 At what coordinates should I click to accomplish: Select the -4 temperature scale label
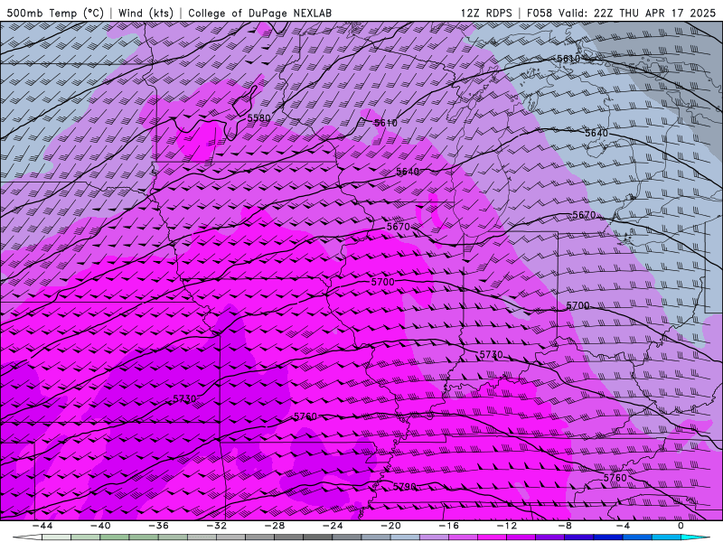(624, 526)
